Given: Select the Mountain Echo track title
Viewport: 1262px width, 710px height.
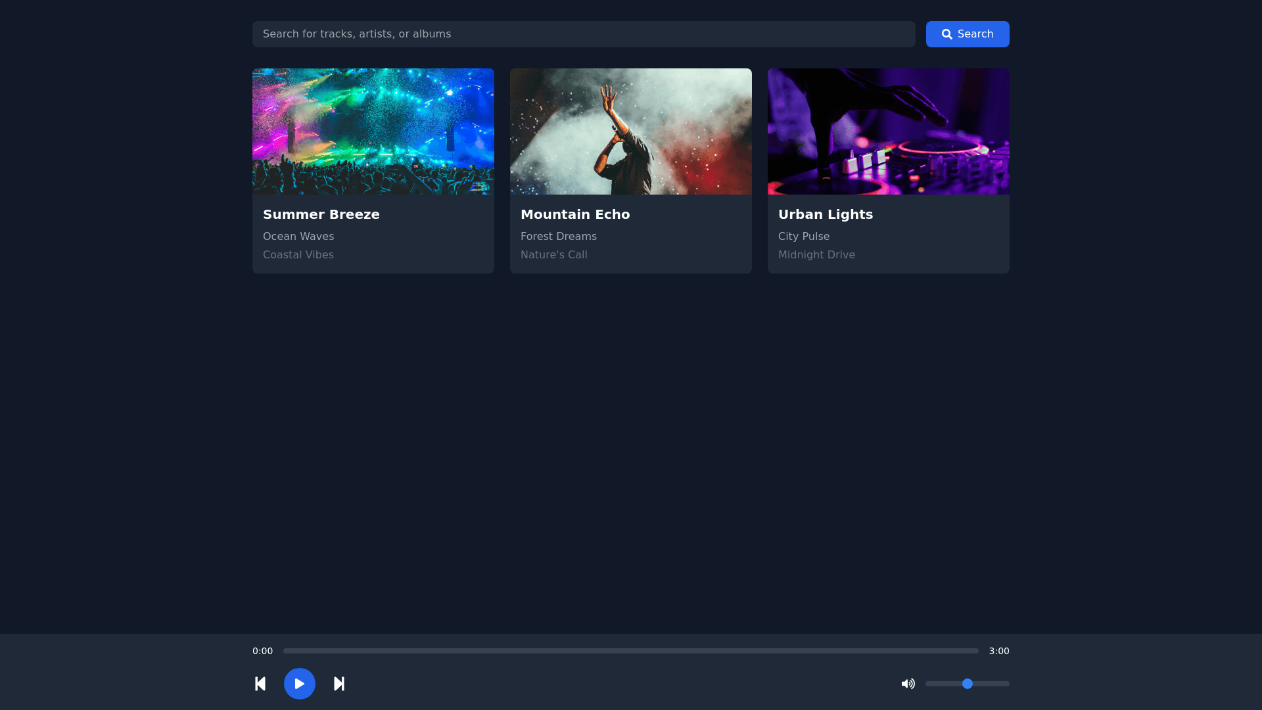Looking at the screenshot, I should pyautogui.click(x=575, y=214).
